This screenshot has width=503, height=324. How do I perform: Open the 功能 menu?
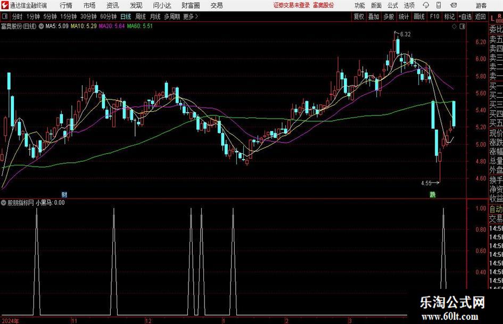pyautogui.click(x=360, y=5)
